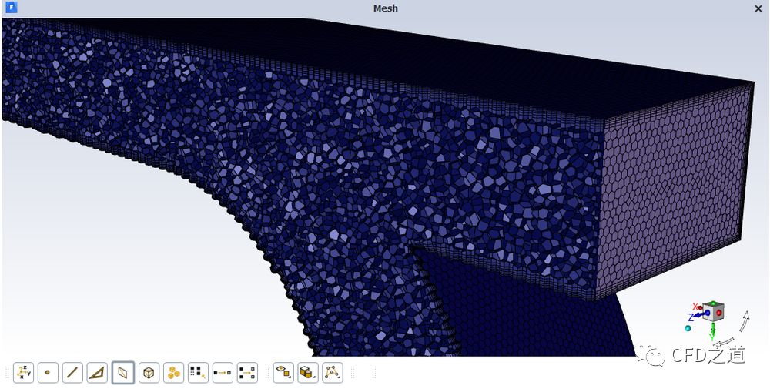Click the red dot on the triad cube
The image size is (770, 389).
click(x=719, y=314)
